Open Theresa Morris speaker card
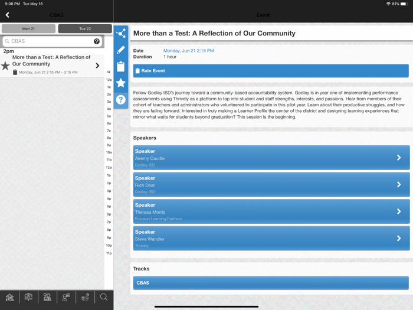Image resolution: width=413 pixels, height=310 pixels. [x=271, y=211]
